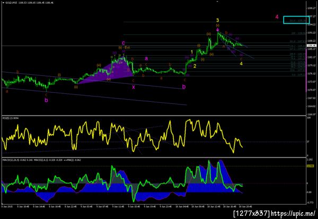Click the 1164.02 price scale label

312,107
